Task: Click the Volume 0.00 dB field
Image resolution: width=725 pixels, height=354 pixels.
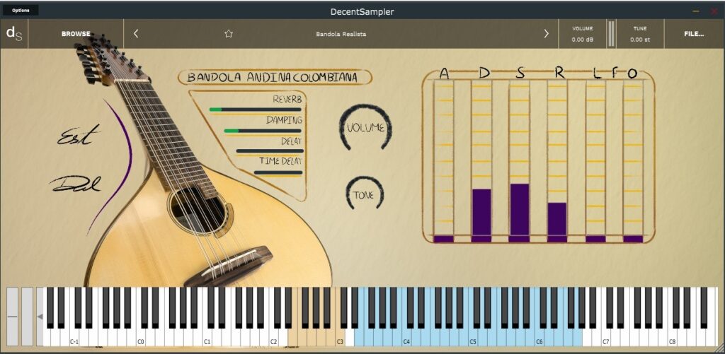Action: [x=582, y=34]
